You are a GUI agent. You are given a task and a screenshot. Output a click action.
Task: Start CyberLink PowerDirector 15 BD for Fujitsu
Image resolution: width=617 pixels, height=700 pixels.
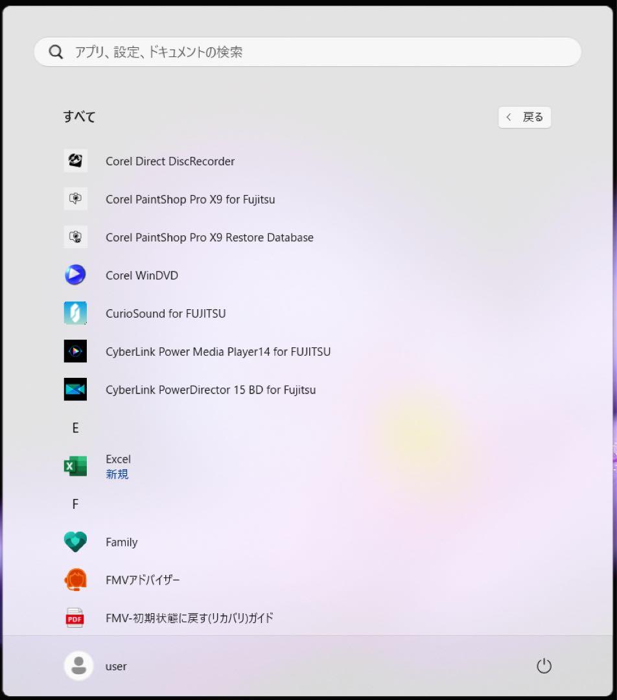tap(211, 390)
